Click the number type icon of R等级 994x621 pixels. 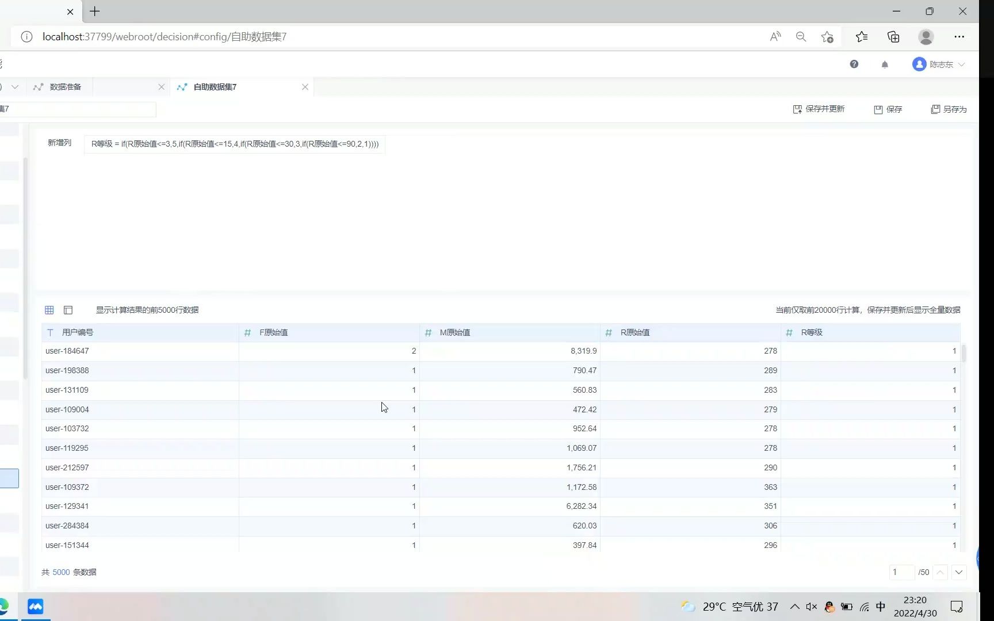pos(789,332)
